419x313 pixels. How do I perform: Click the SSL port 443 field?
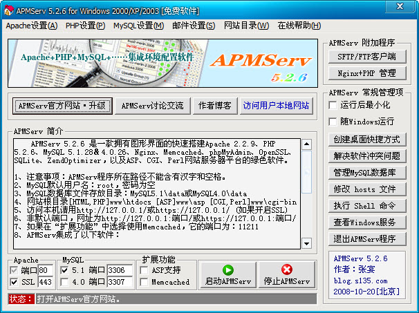pos(45,282)
